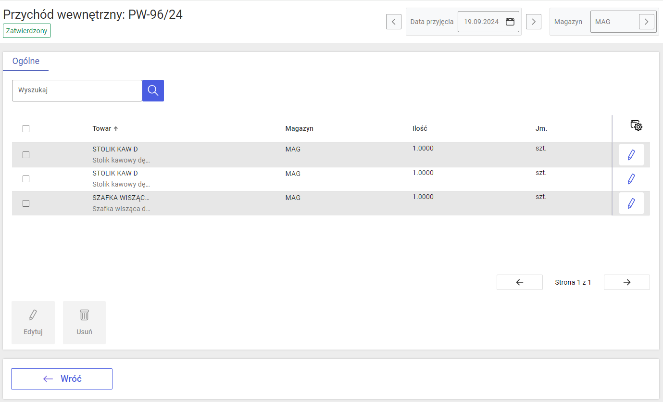This screenshot has height=402, width=663.
Task: Check the second STOLIK KAW D row checkbox
Action: [26, 179]
